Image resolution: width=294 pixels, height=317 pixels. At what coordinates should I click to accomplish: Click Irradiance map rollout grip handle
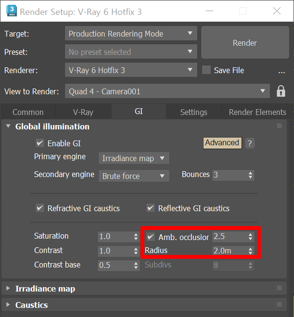pyautogui.click(x=279, y=288)
